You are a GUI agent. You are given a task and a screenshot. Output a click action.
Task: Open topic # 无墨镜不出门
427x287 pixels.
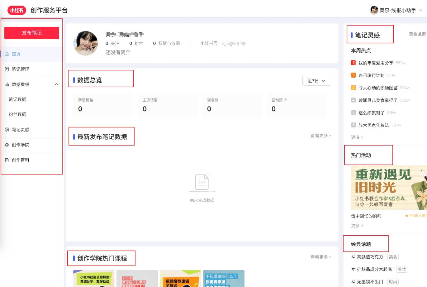pos(367,282)
